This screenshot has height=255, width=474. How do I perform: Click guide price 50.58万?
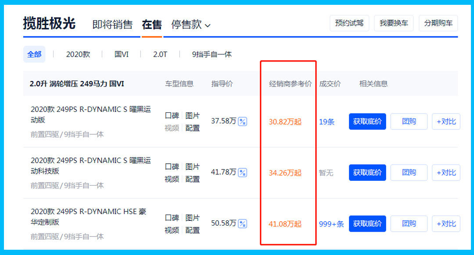click(223, 223)
